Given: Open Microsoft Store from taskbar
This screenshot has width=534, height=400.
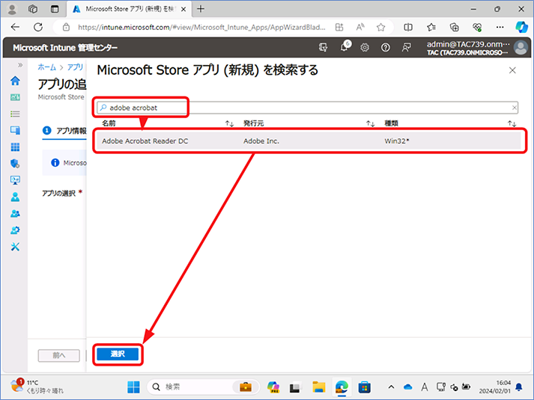Looking at the screenshot, I should point(365,387).
